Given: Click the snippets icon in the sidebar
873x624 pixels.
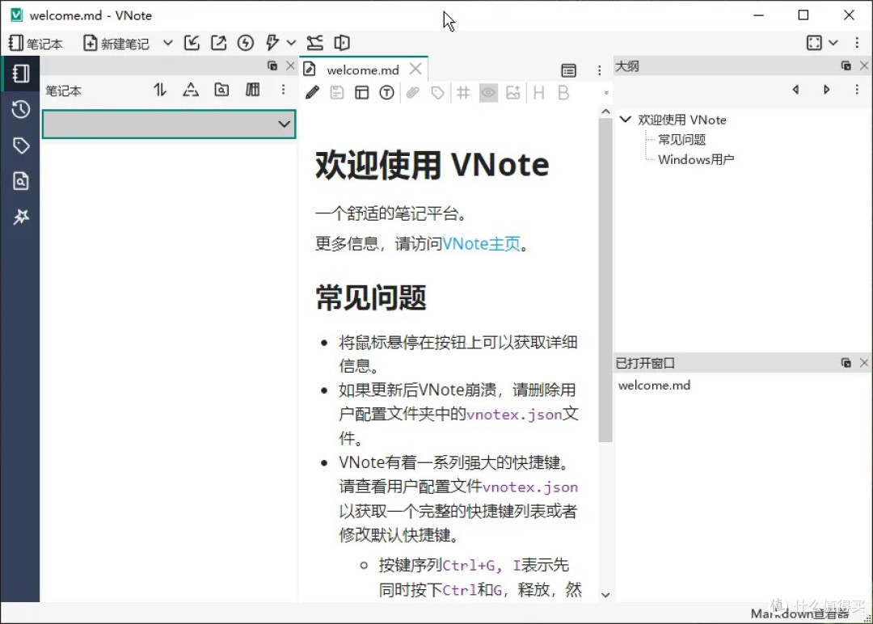Looking at the screenshot, I should 20,217.
